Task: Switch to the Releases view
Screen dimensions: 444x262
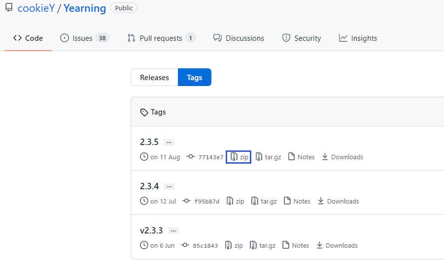Action: click(154, 77)
